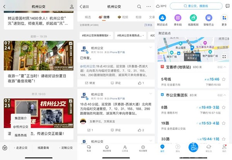The image size is (232, 160).
Task: Open the 19路 route row
Action: [x=193, y=126]
